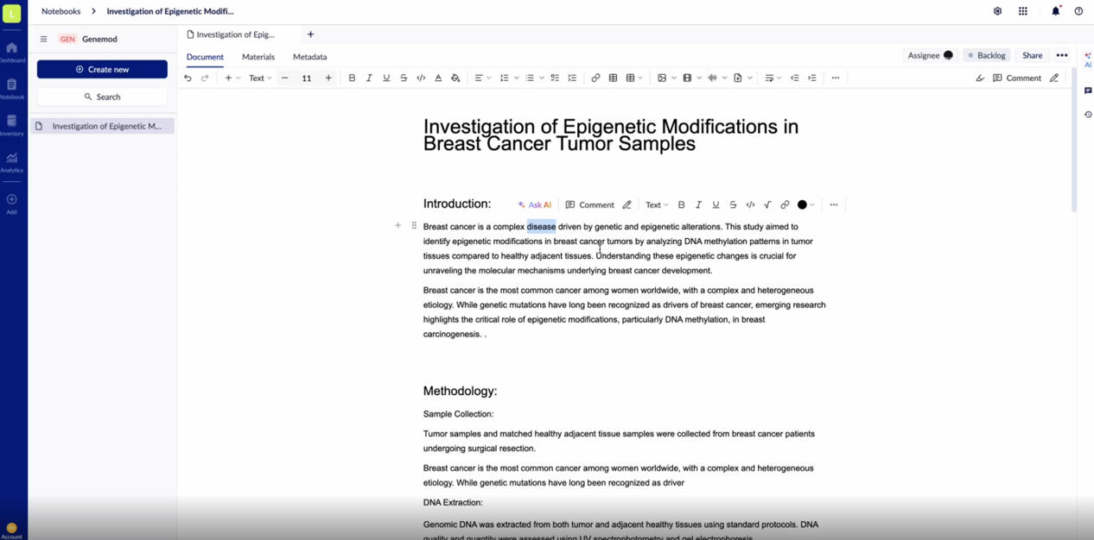Click the fill color paint bucket icon

[455, 78]
